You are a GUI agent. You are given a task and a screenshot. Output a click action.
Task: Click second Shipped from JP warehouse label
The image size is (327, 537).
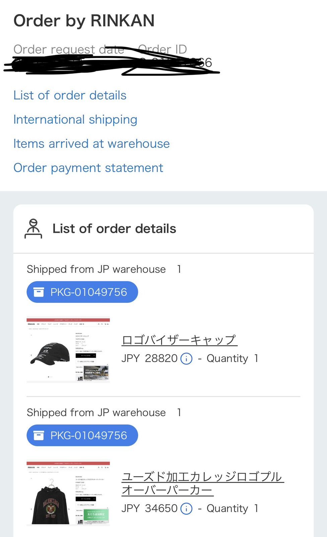pos(96,412)
